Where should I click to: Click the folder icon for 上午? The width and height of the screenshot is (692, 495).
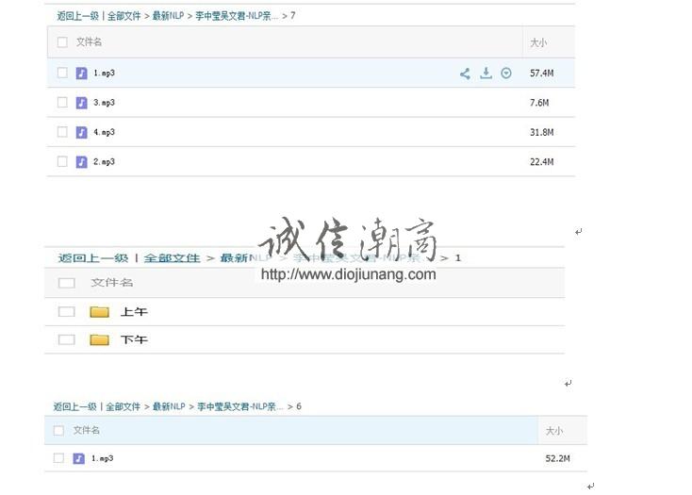point(99,312)
